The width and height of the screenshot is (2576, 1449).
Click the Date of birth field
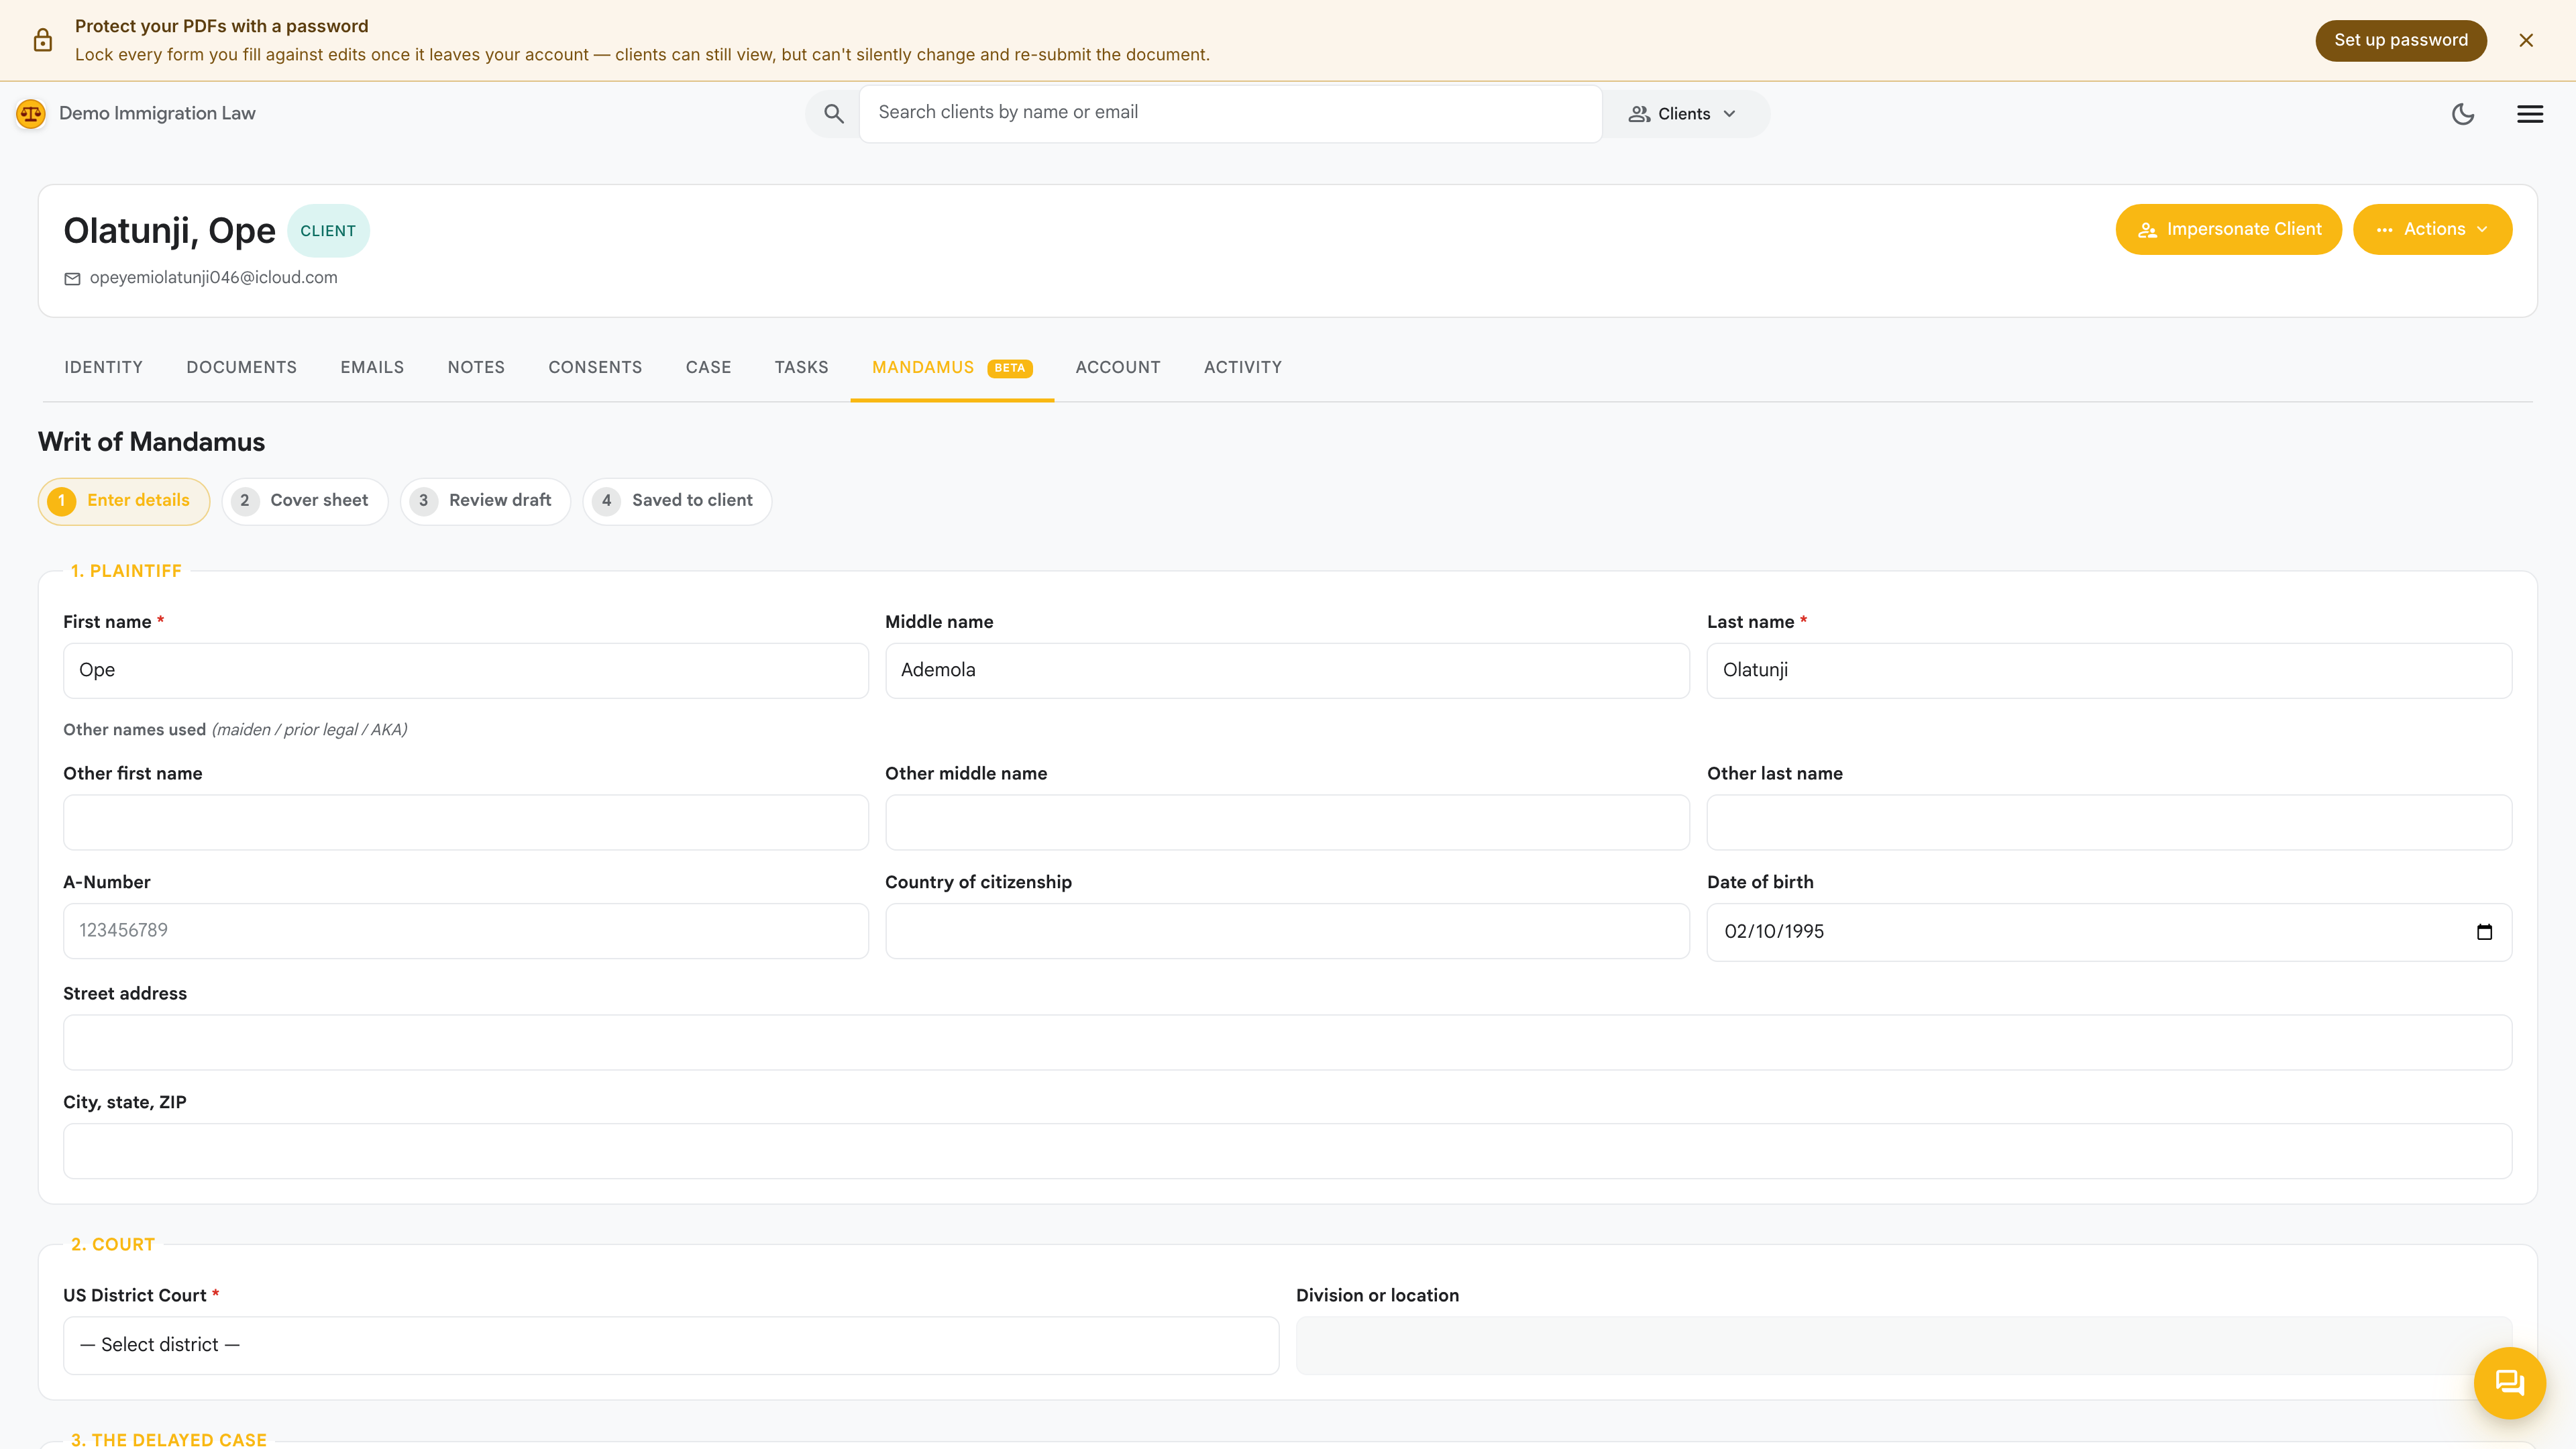[x=2109, y=932]
